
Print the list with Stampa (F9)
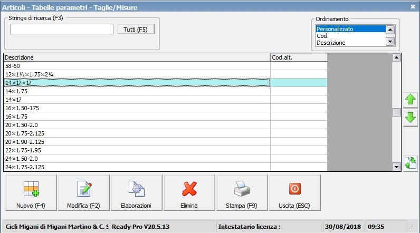pyautogui.click(x=242, y=192)
